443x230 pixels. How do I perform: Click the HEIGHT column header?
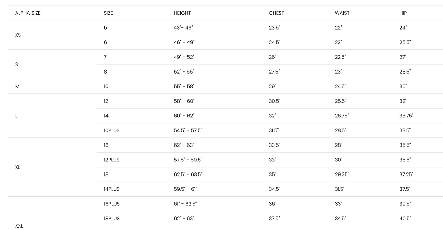coord(182,13)
